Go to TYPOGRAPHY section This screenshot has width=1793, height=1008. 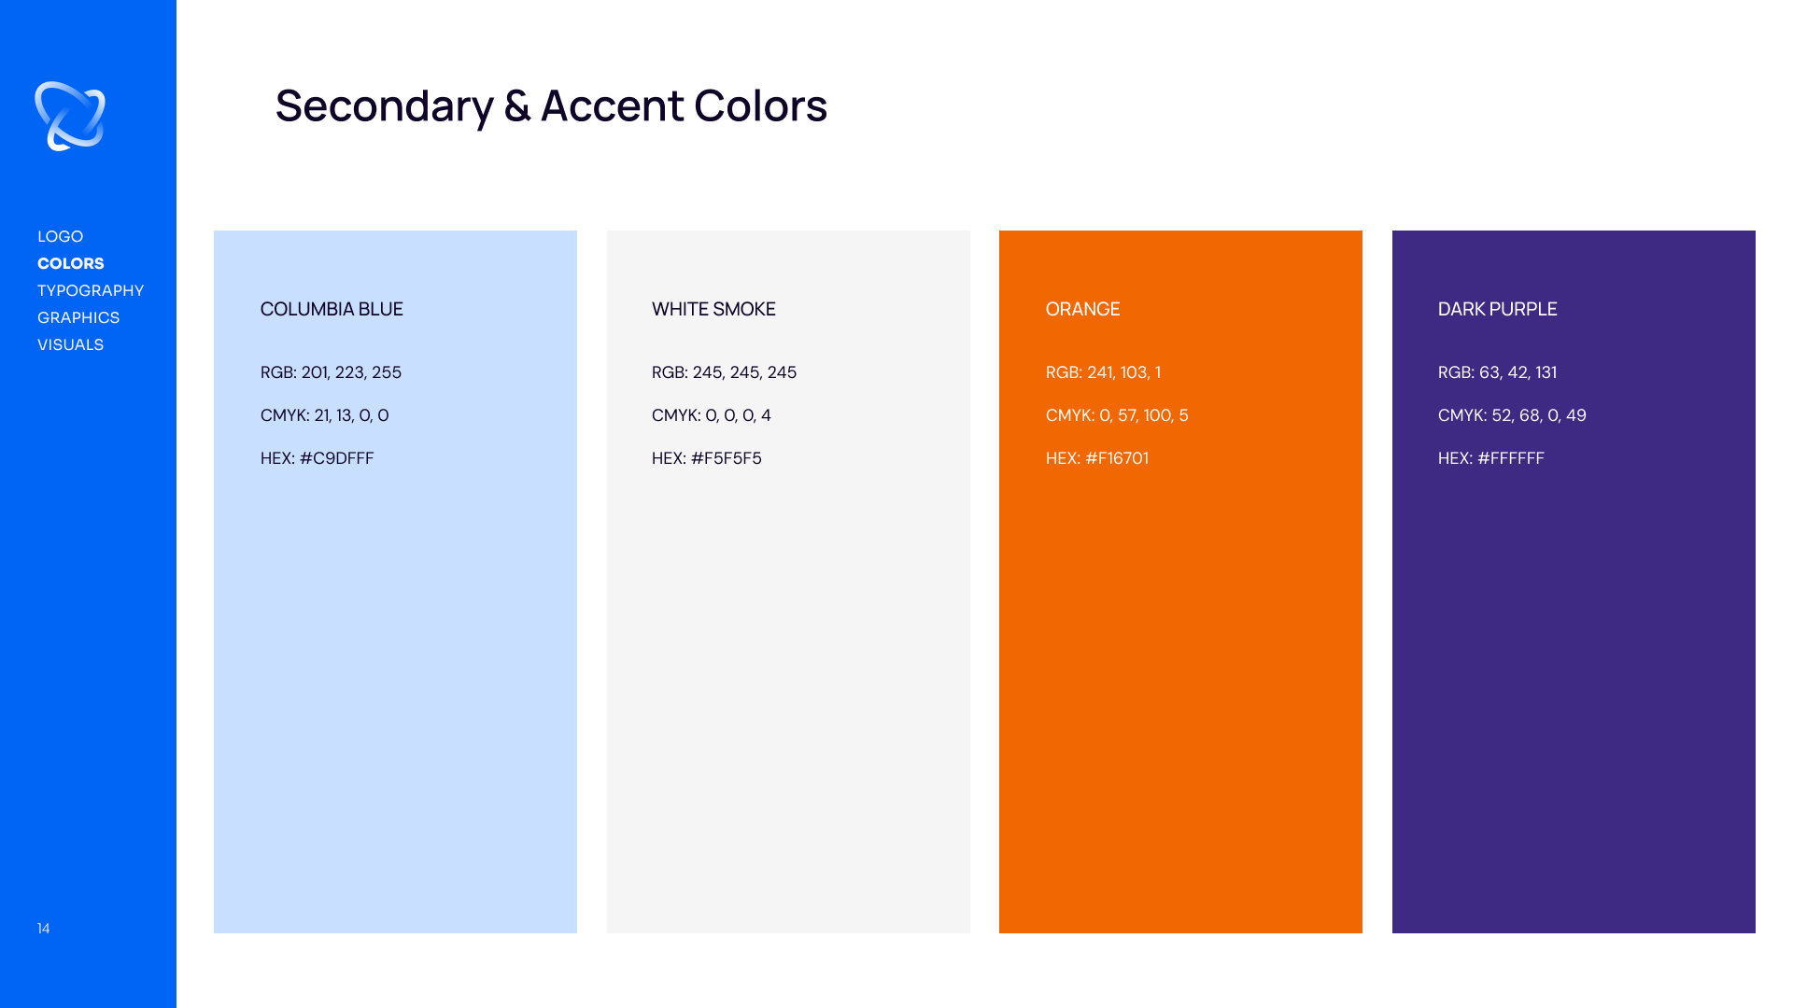(91, 290)
